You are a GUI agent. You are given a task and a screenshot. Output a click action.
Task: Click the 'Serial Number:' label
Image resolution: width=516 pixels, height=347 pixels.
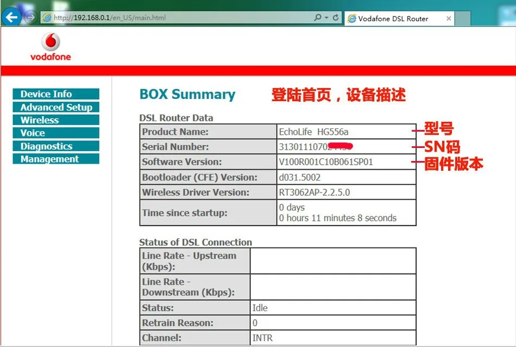[175, 147]
